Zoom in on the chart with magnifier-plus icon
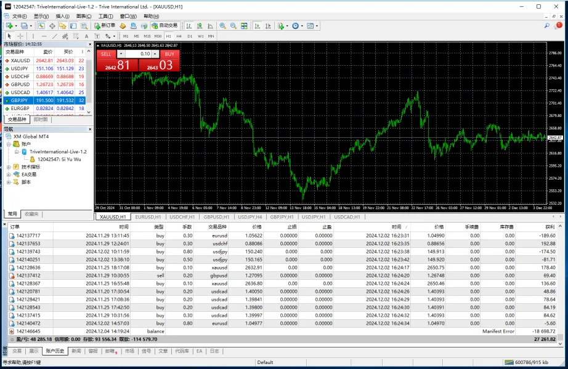 (223, 26)
